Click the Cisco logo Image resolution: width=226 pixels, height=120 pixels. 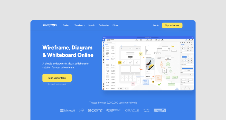click(x=147, y=110)
